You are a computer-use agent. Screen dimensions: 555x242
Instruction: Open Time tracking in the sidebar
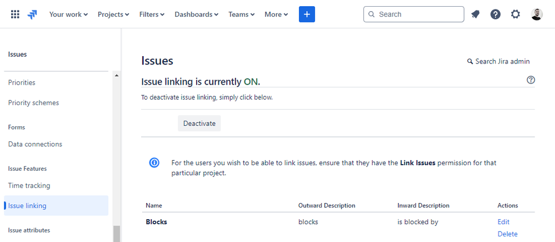click(29, 186)
